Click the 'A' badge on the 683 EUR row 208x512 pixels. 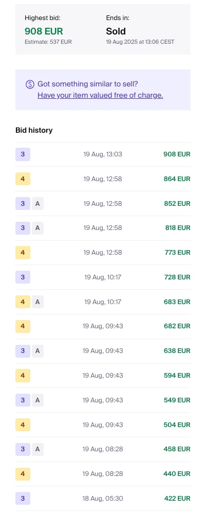pos(37,302)
